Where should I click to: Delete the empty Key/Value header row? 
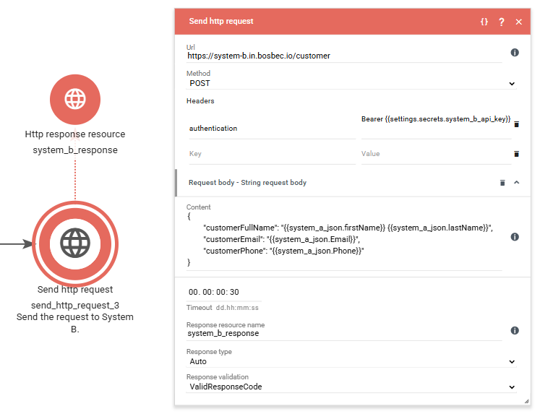pos(516,154)
